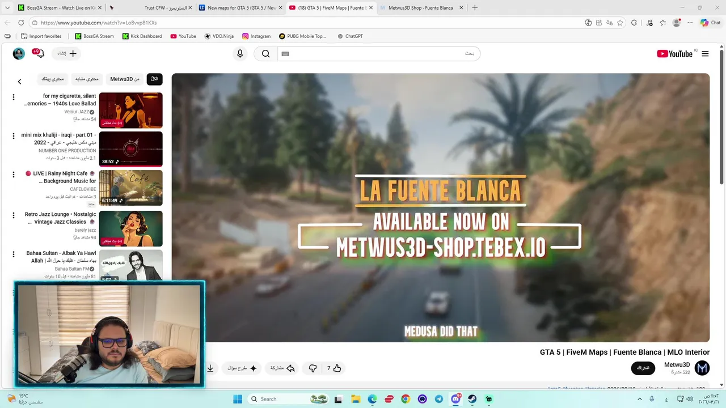Click the ask question 'طرح سؤال' button
This screenshot has width=726, height=408.
click(x=242, y=368)
